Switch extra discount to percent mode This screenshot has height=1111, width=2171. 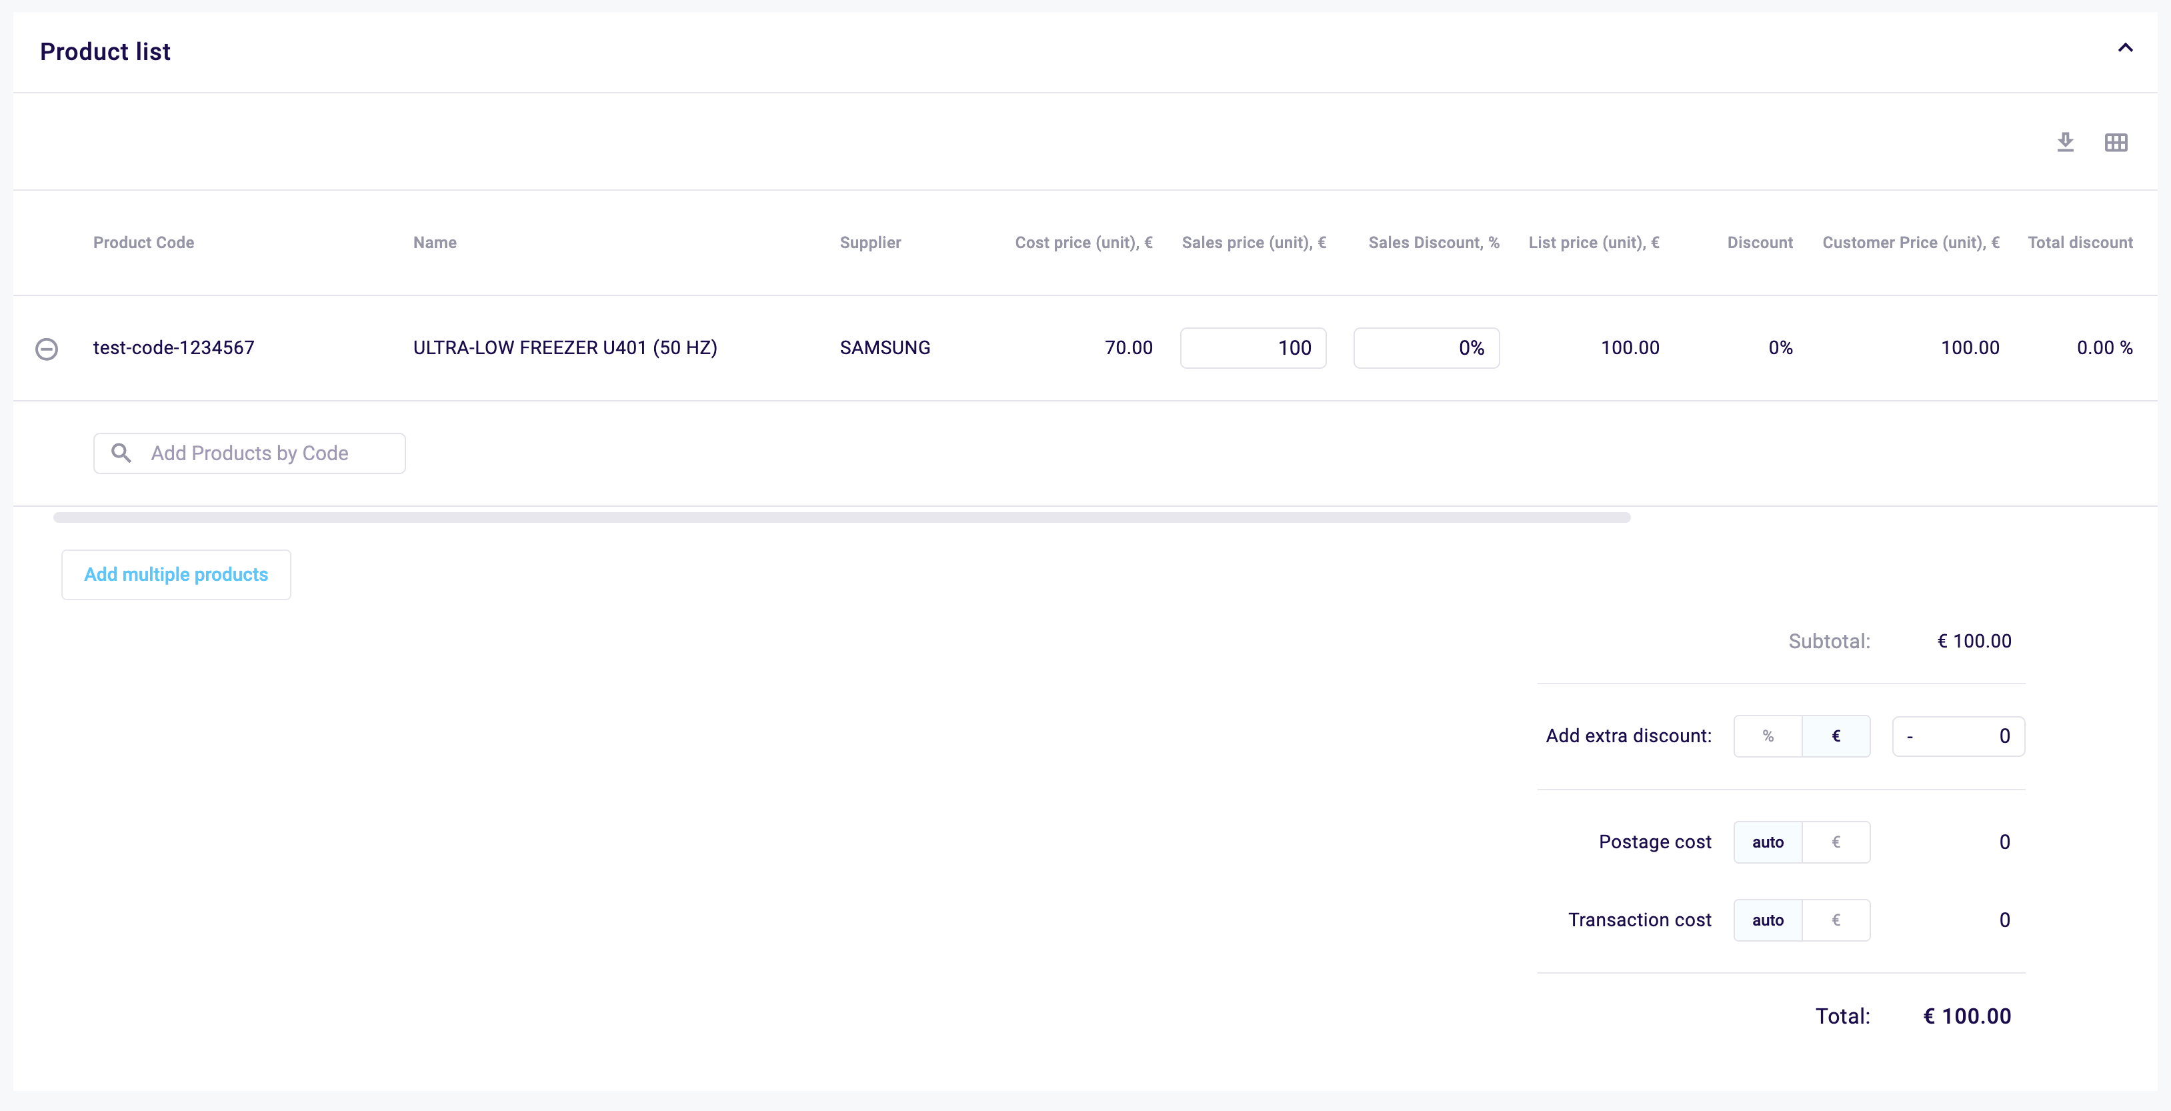pos(1768,736)
